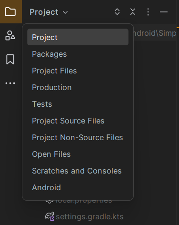Select Project Non-Source Files view
Image resolution: width=179 pixels, height=225 pixels.
78,137
